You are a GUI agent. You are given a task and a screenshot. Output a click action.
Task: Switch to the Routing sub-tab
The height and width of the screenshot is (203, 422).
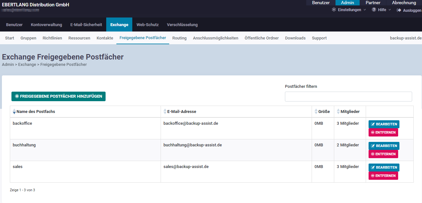[179, 38]
